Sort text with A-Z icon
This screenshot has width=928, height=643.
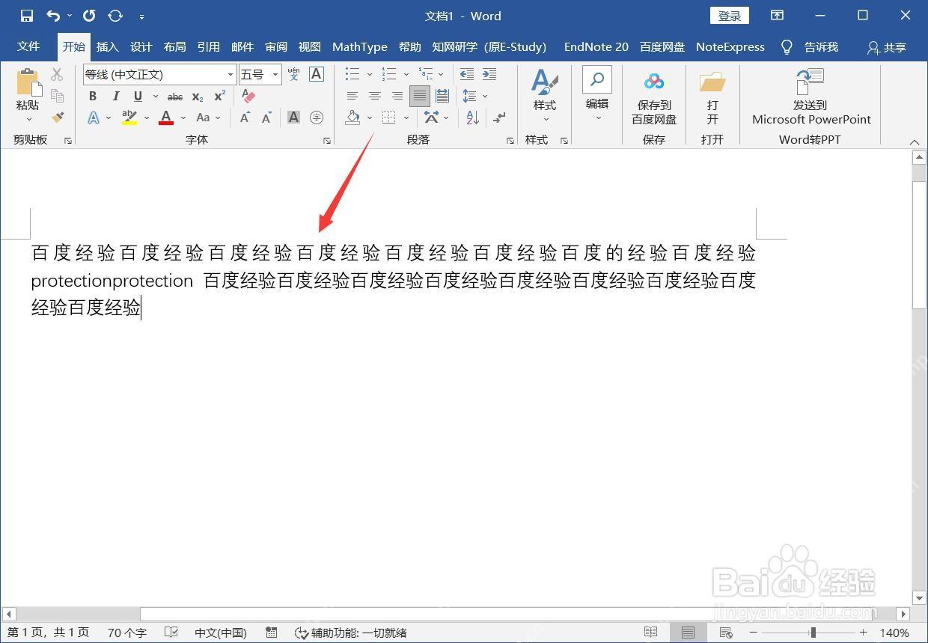[x=472, y=118]
